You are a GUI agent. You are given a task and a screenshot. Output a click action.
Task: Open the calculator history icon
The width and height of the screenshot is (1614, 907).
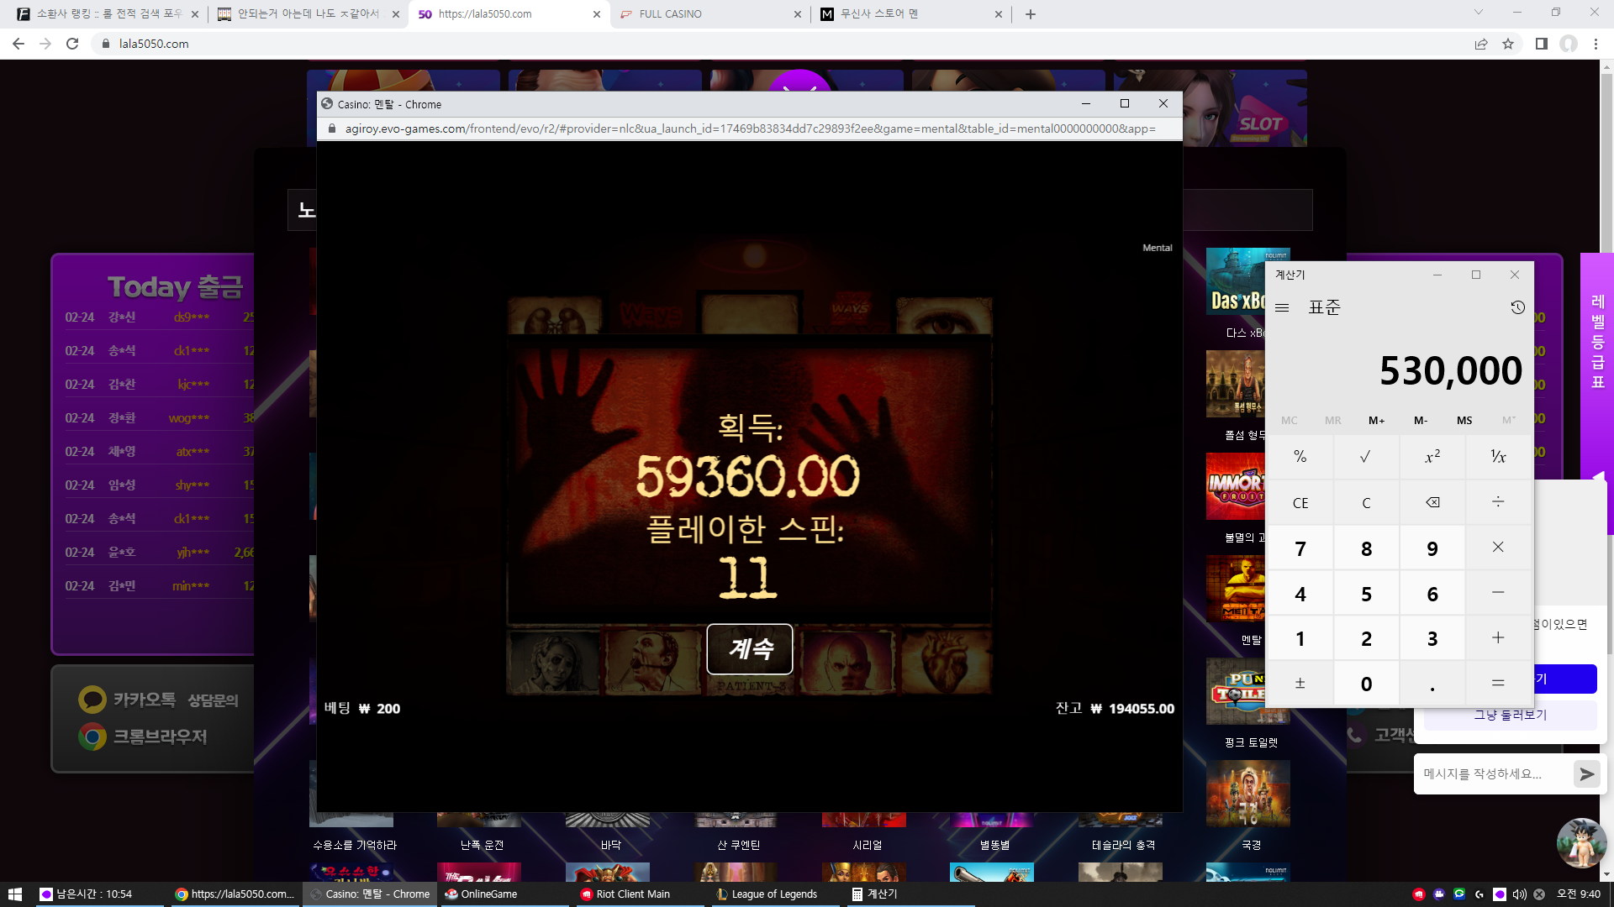click(x=1517, y=307)
